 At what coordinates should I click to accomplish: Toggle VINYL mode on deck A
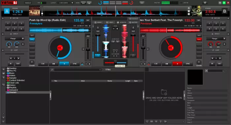coord(32,40)
